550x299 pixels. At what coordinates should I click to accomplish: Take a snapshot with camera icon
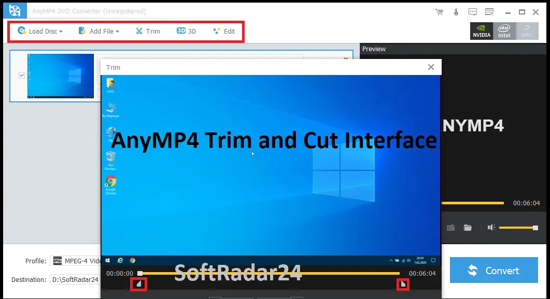pyautogui.click(x=451, y=228)
